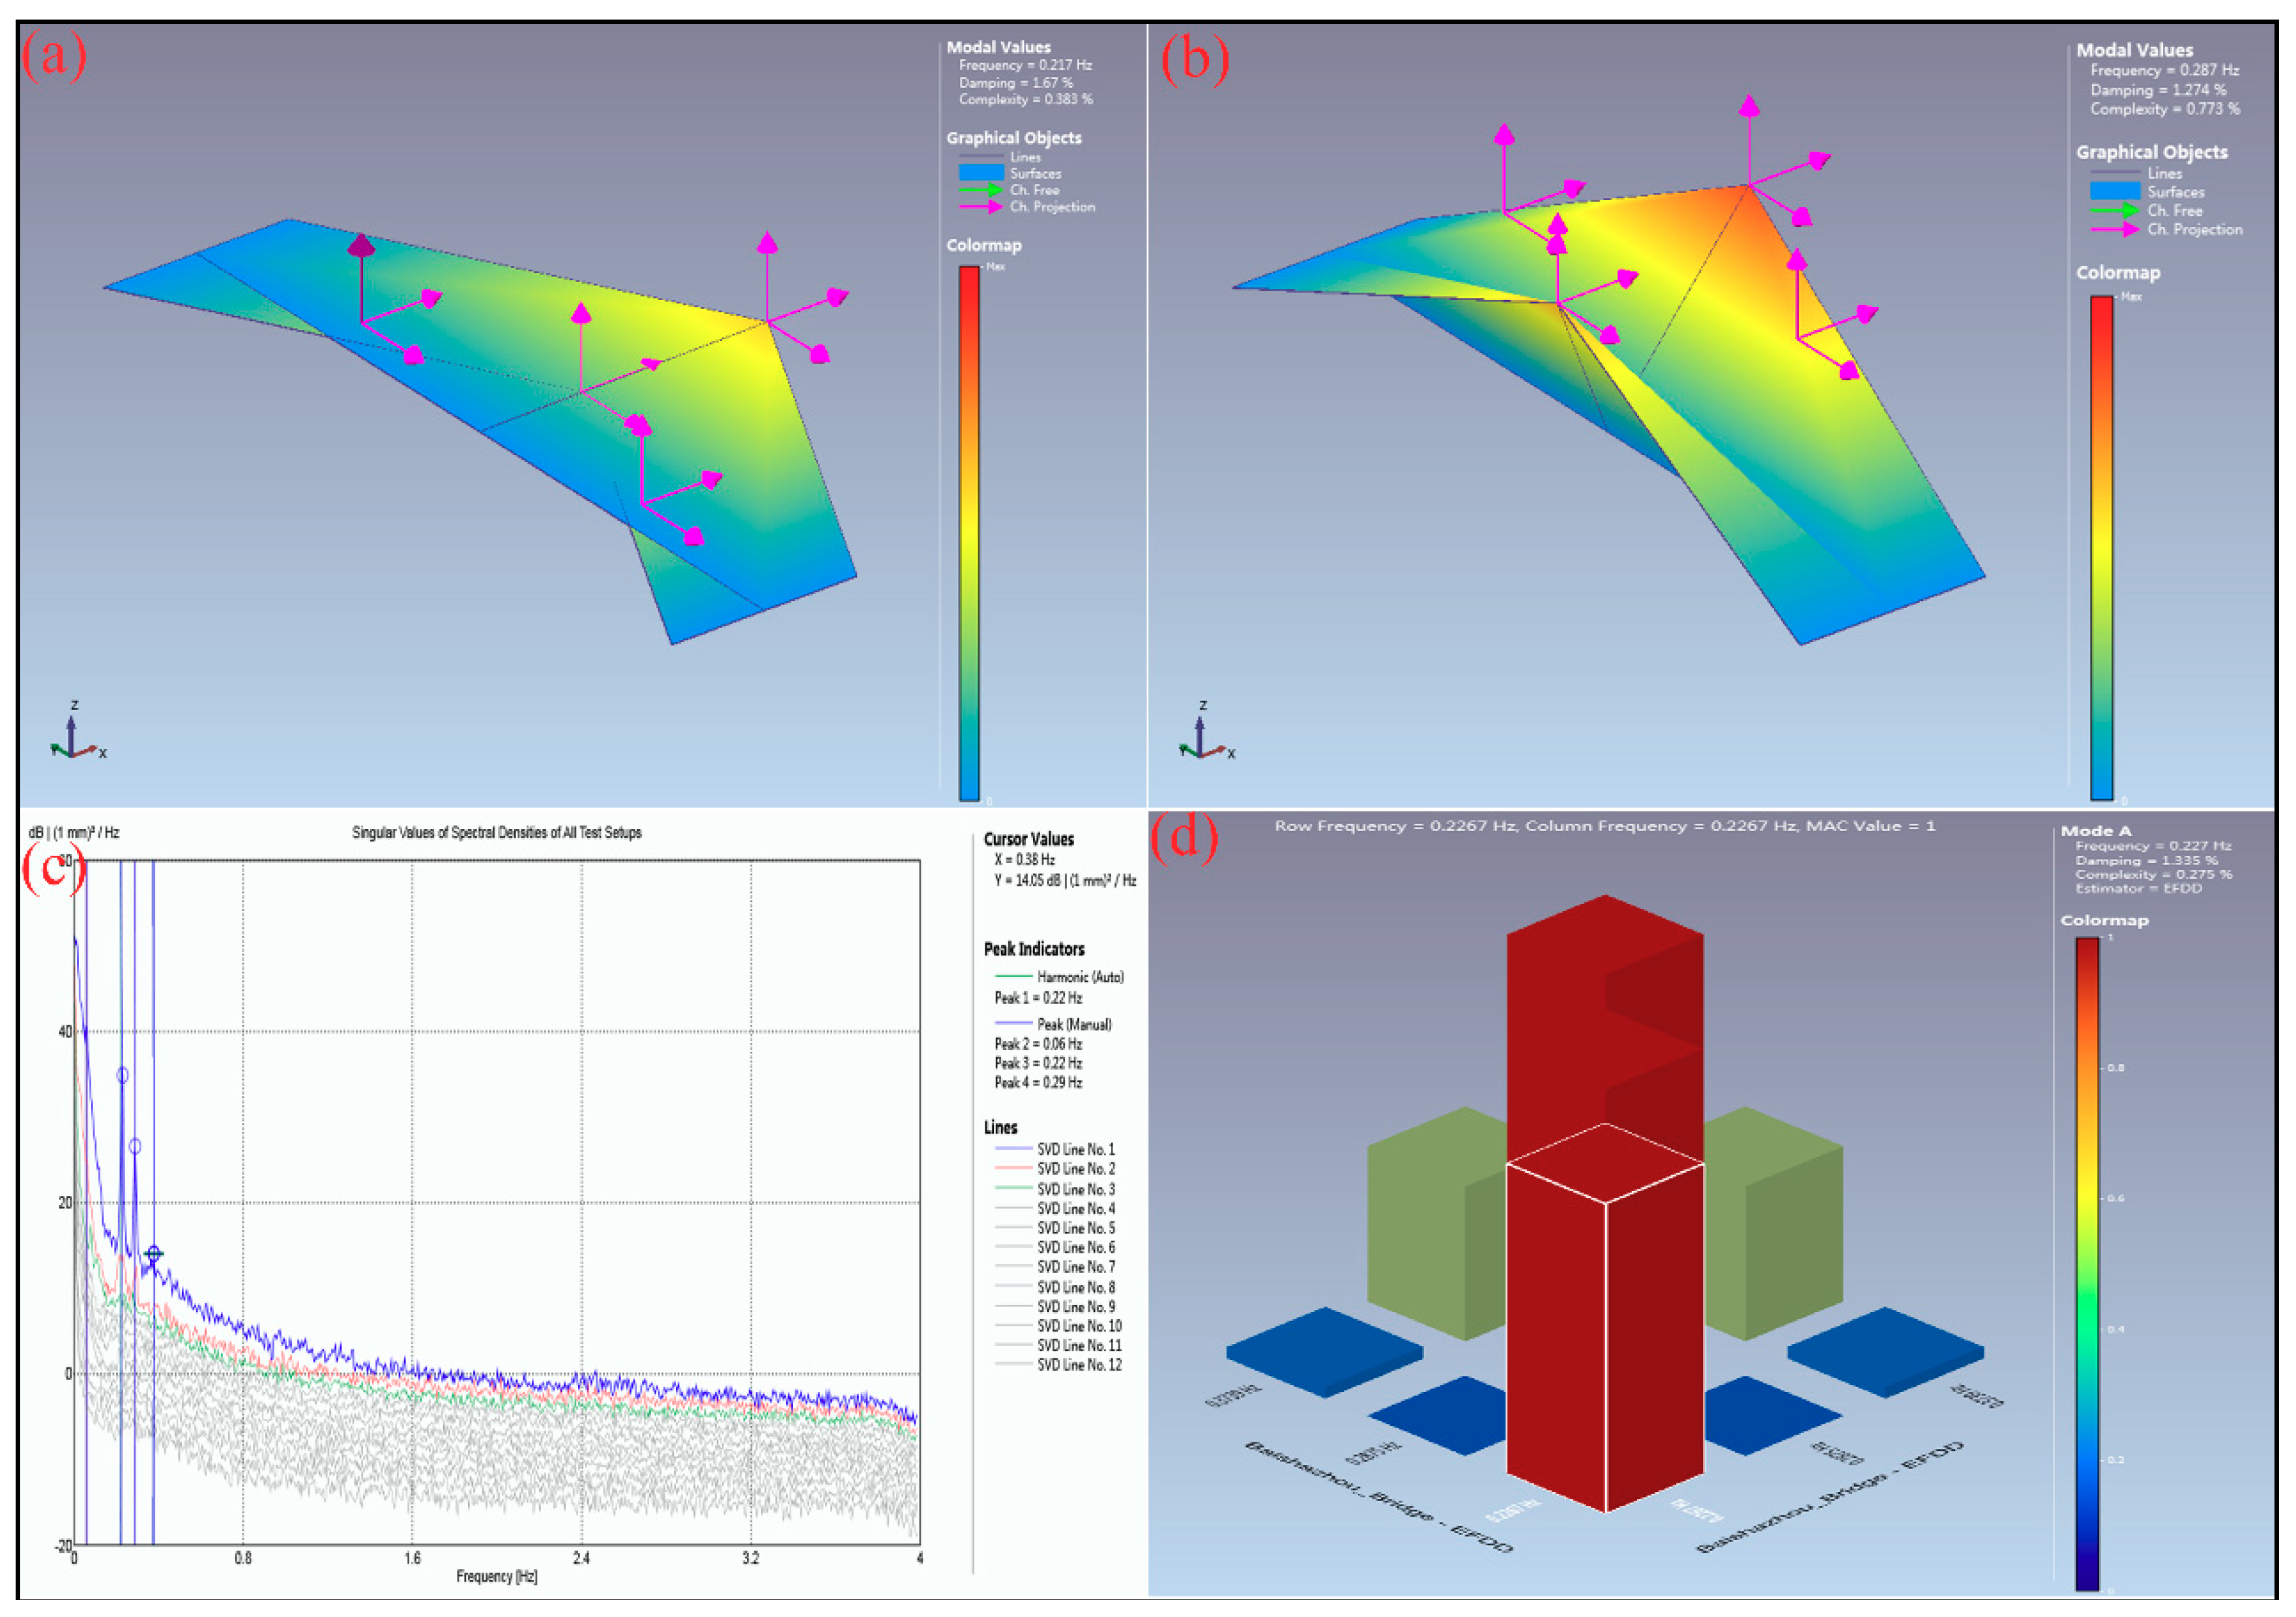
Task: Click the Mode A heading in MAC panel
Action: [2095, 831]
